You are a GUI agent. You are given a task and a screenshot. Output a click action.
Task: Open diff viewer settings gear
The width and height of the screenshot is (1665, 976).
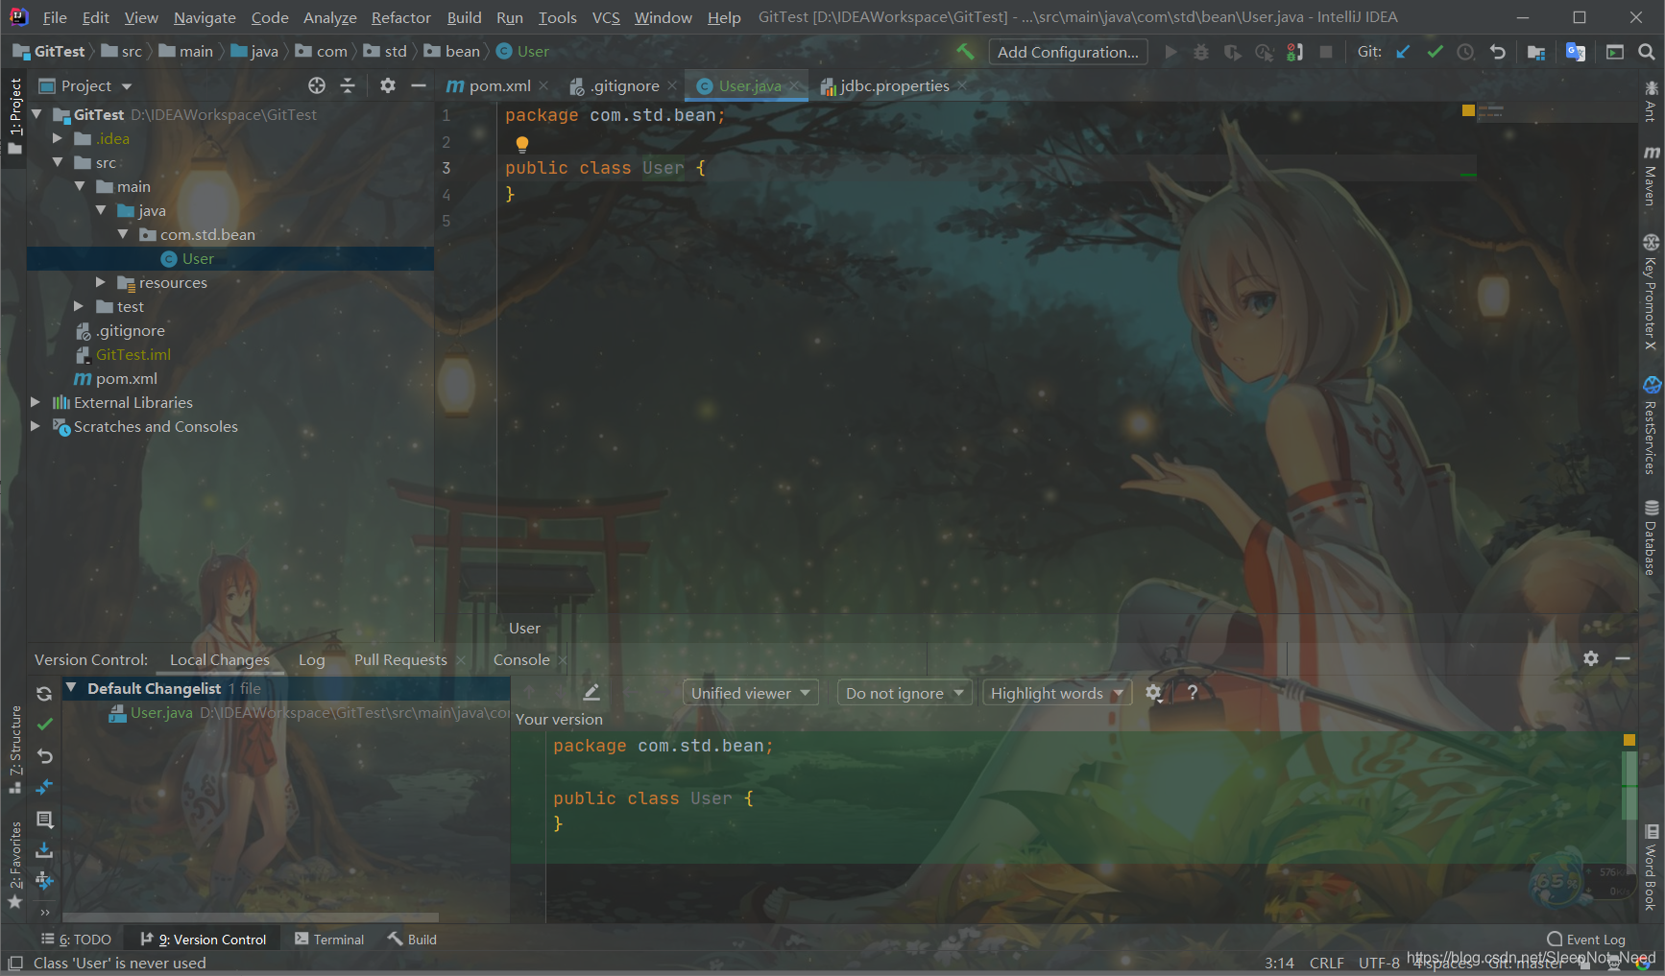1154,693
